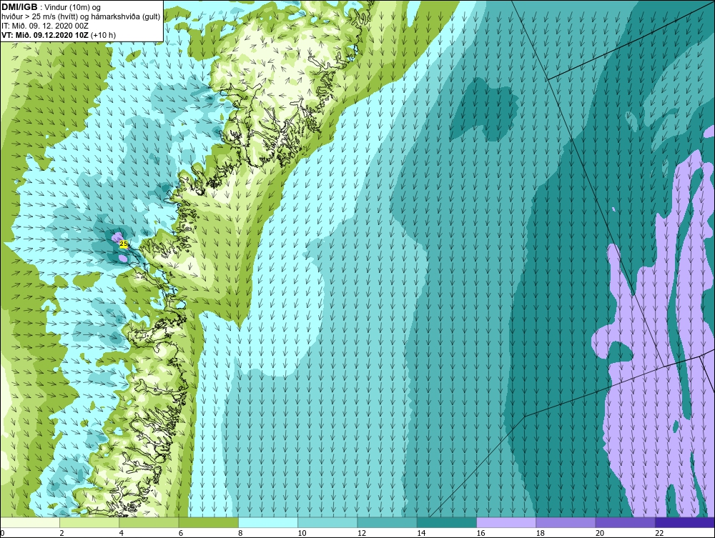715x538 pixels.
Task: Select the 8–10 m/s pale cyan swatch
Action: [268, 522]
